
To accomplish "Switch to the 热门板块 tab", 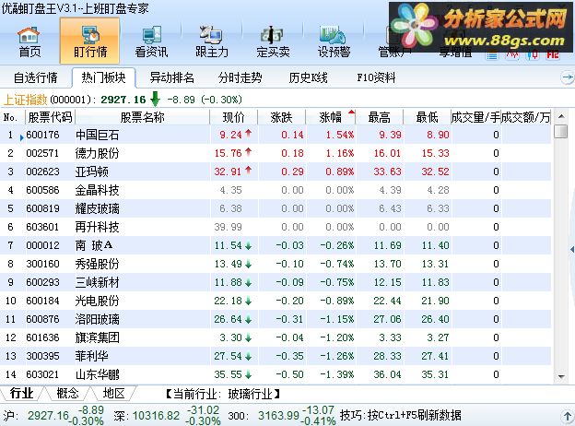I will 104,77.
